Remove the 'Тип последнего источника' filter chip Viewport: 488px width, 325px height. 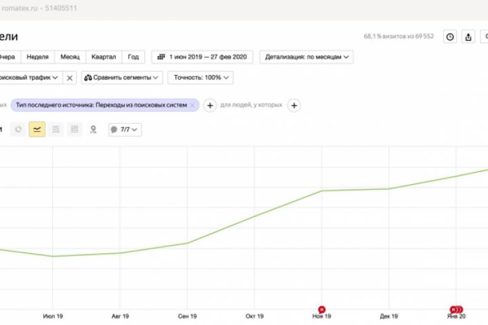(x=192, y=105)
